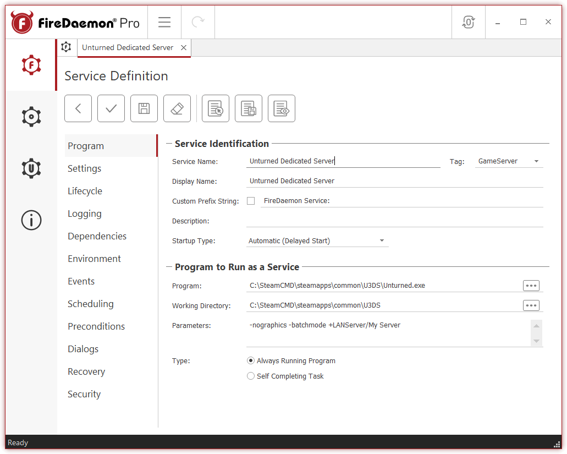Click the checkmark apply button
Image resolution: width=567 pixels, height=454 pixels.
[x=111, y=108]
